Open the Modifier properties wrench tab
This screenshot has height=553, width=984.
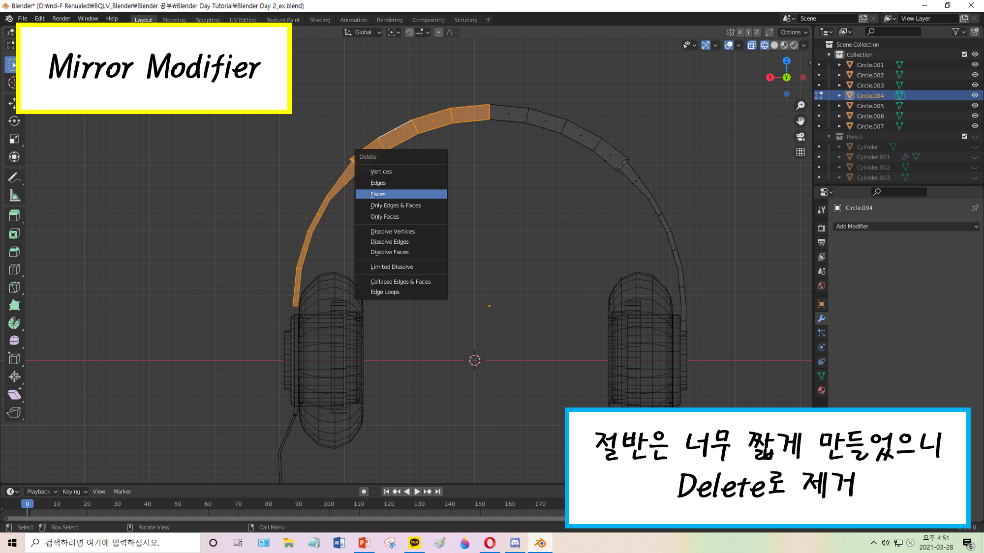(x=821, y=319)
